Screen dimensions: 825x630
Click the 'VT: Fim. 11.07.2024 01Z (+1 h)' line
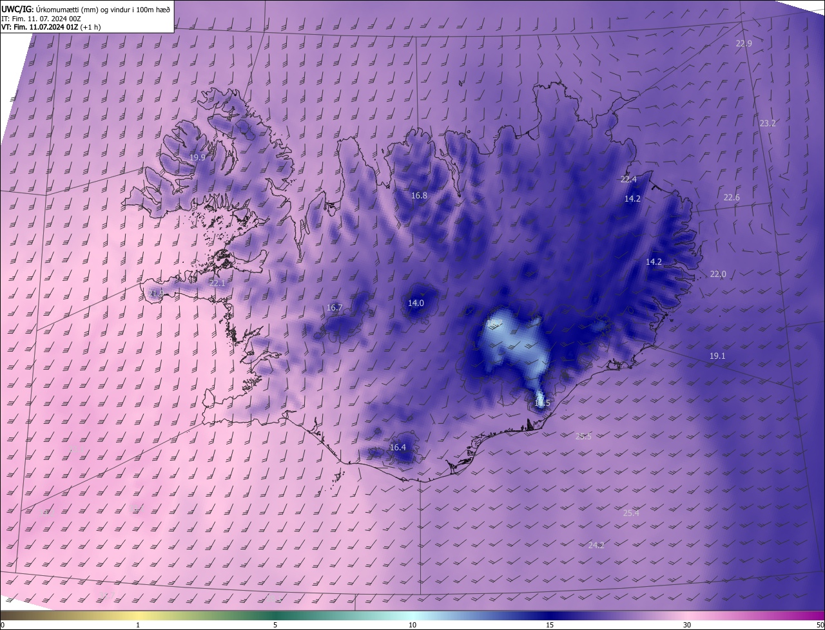pos(51,27)
